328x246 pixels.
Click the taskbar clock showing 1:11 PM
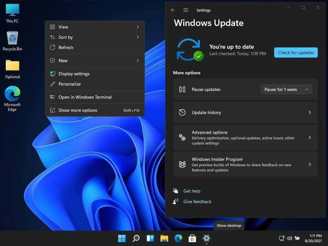pos(313,238)
